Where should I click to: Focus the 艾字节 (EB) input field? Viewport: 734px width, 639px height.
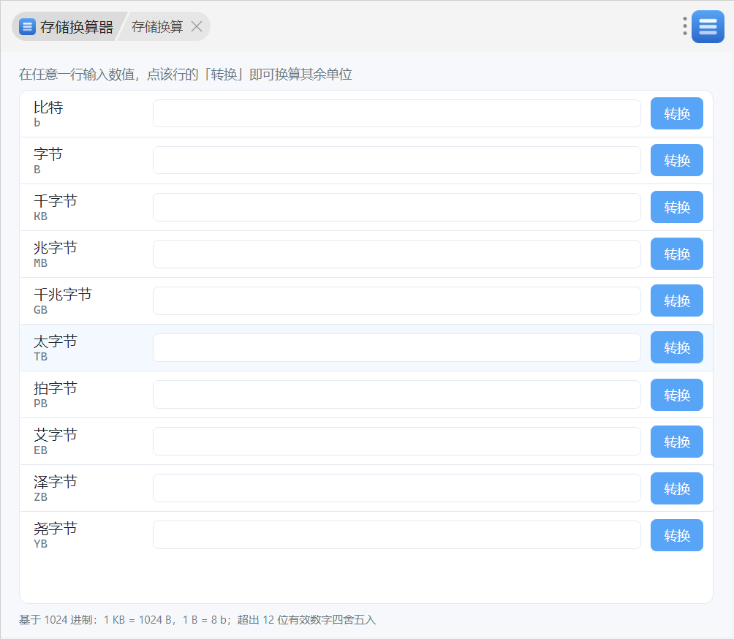396,441
